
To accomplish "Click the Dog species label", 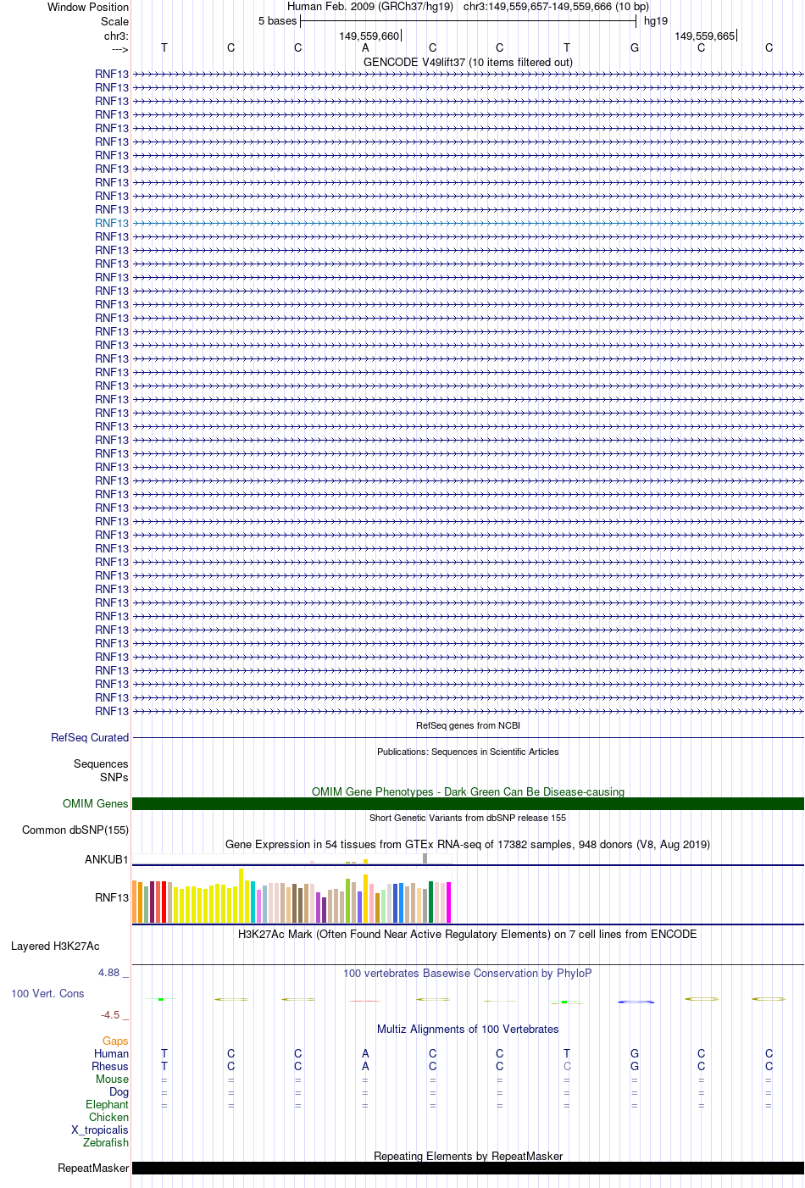I will (x=119, y=1091).
